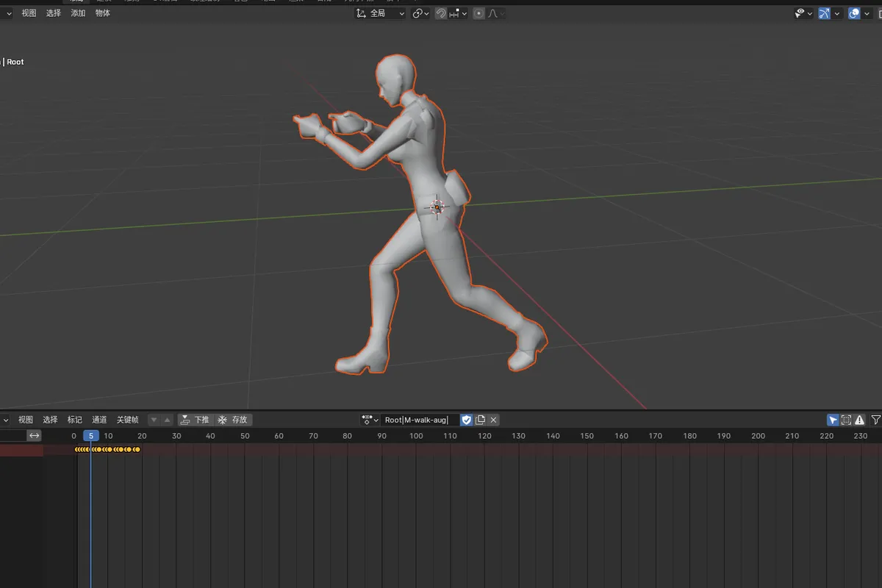The height and width of the screenshot is (588, 882).
Task: Unlink the action with the X icon
Action: [494, 420]
